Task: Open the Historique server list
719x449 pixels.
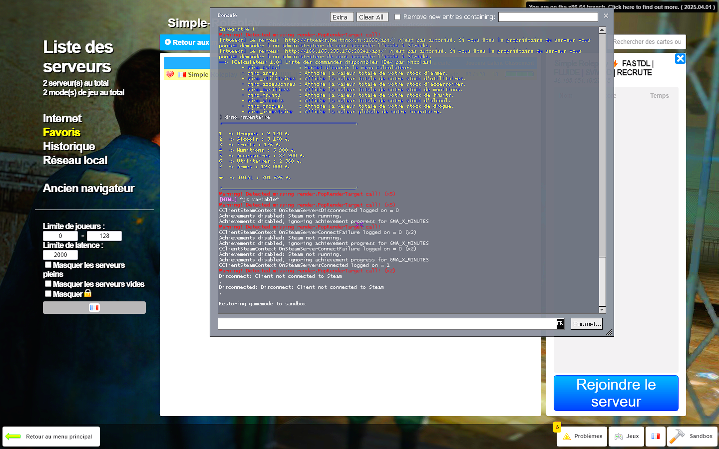Action: point(69,146)
